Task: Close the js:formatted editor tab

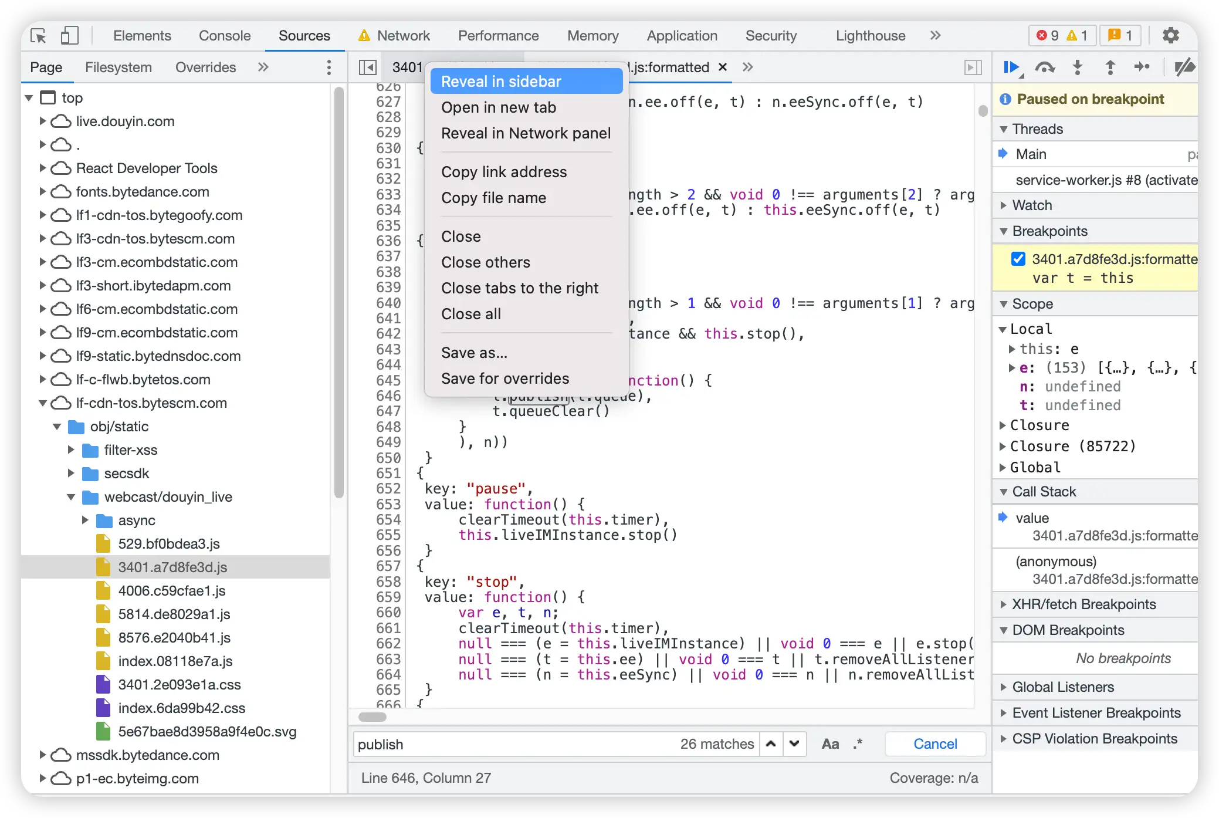Action: [723, 67]
